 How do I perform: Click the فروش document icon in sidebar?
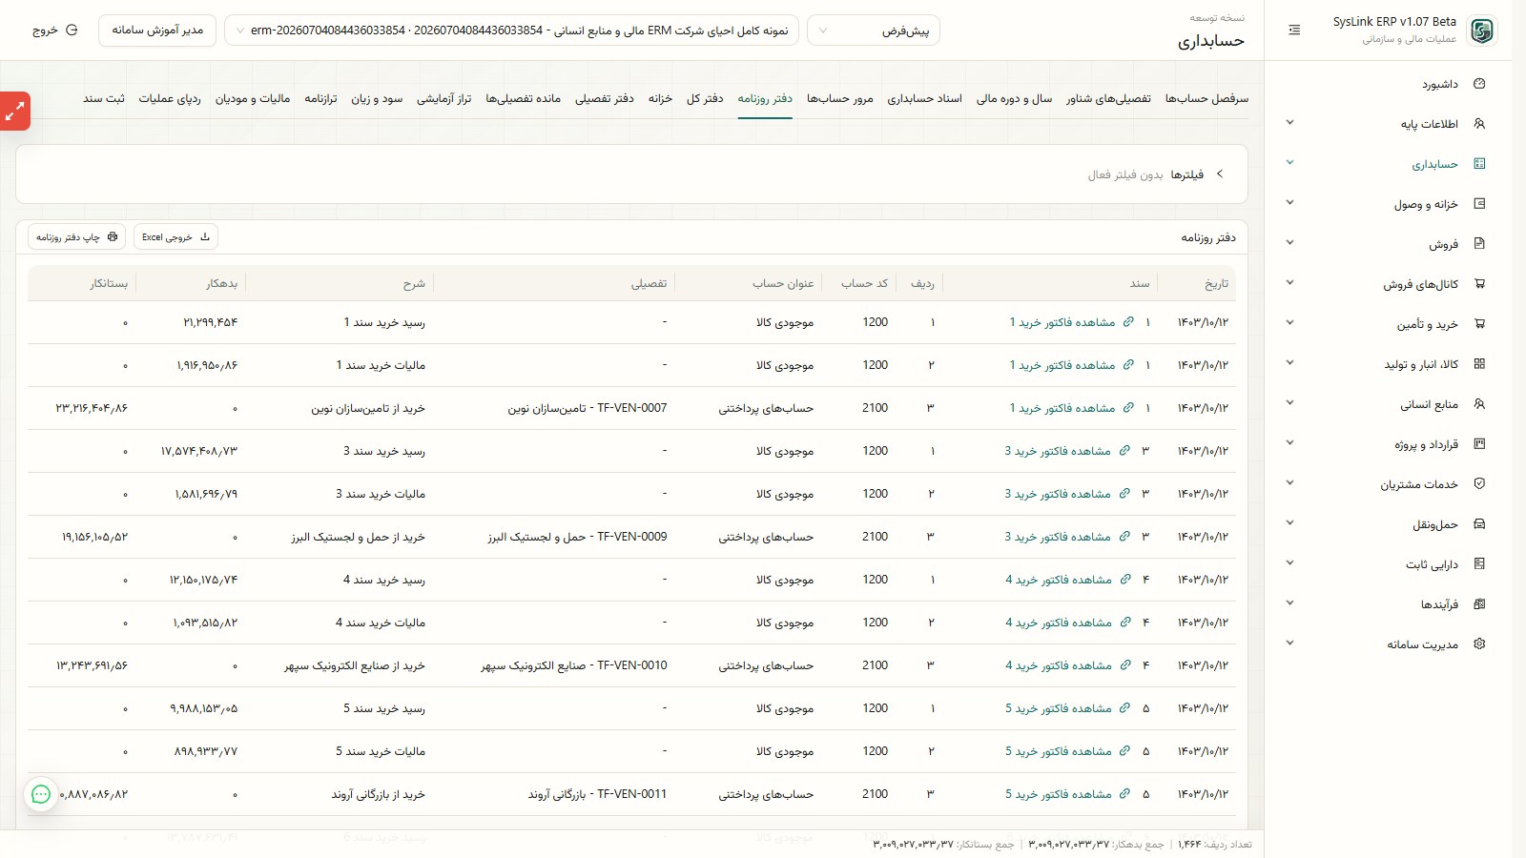(x=1479, y=244)
